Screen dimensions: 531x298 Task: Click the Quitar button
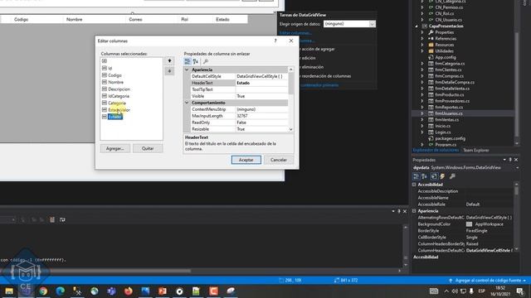pos(148,148)
